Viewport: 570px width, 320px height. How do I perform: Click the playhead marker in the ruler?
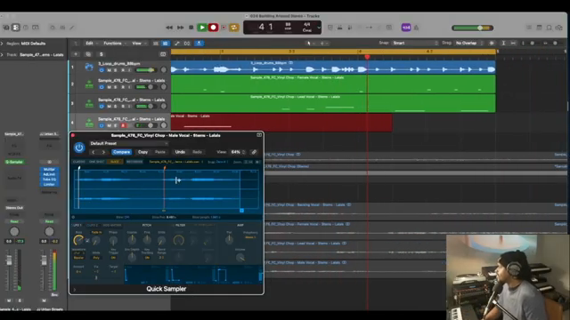click(367, 57)
